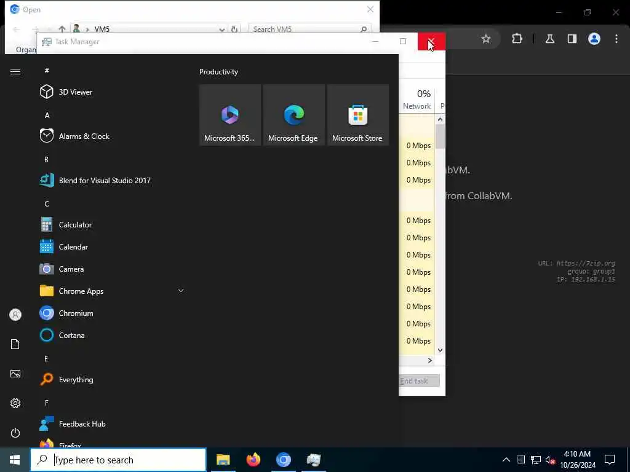Open Chromium labs flask icon

[x=550, y=39]
